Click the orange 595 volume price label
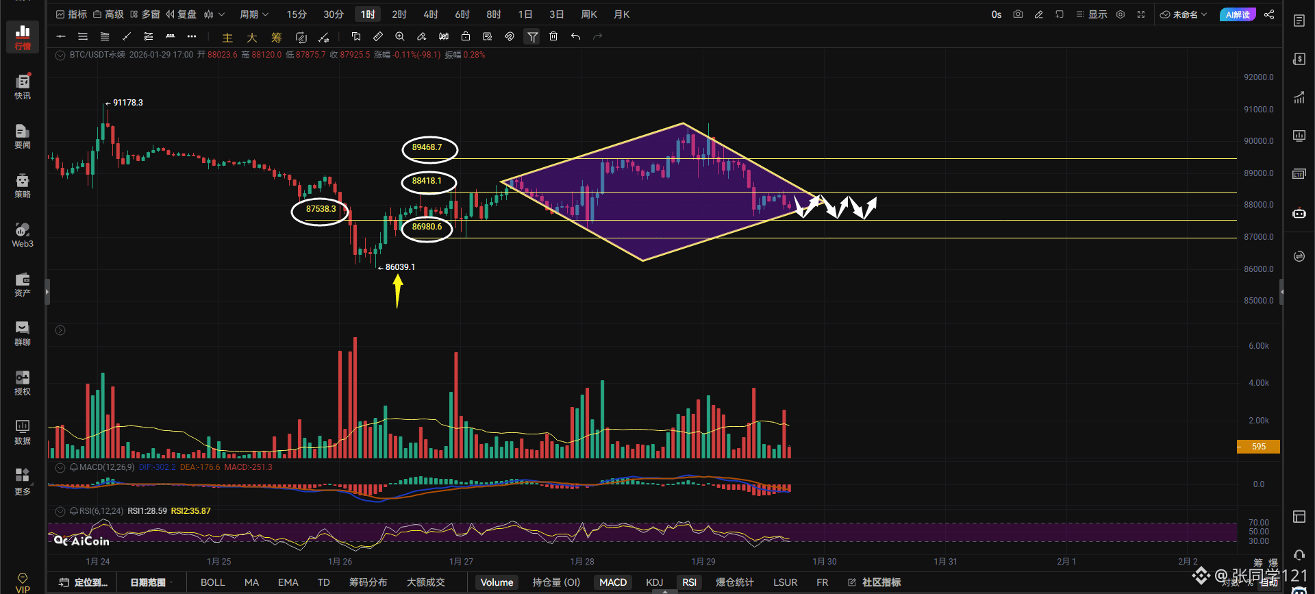Image resolution: width=1315 pixels, height=594 pixels. (x=1258, y=447)
